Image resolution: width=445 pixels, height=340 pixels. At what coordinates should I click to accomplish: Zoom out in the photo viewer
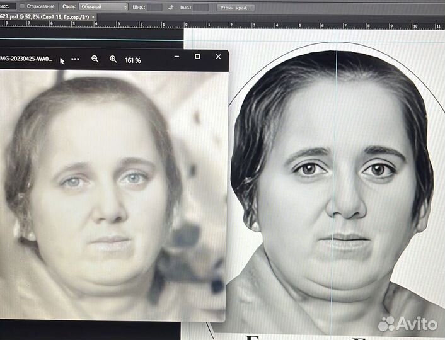point(95,59)
